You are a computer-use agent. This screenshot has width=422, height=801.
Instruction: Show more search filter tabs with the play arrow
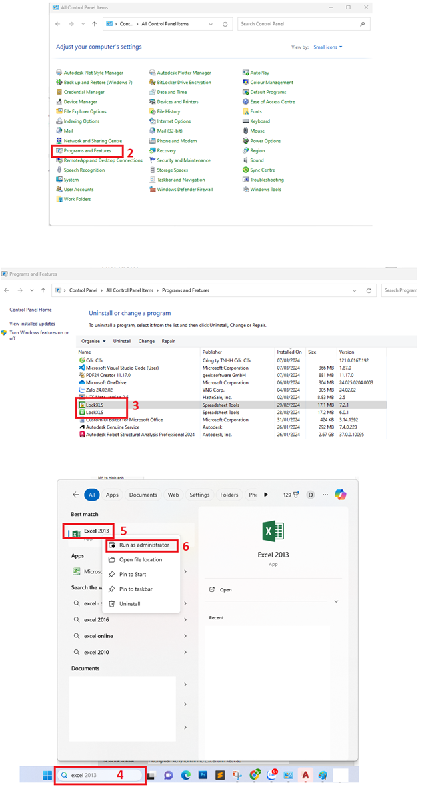[266, 495]
